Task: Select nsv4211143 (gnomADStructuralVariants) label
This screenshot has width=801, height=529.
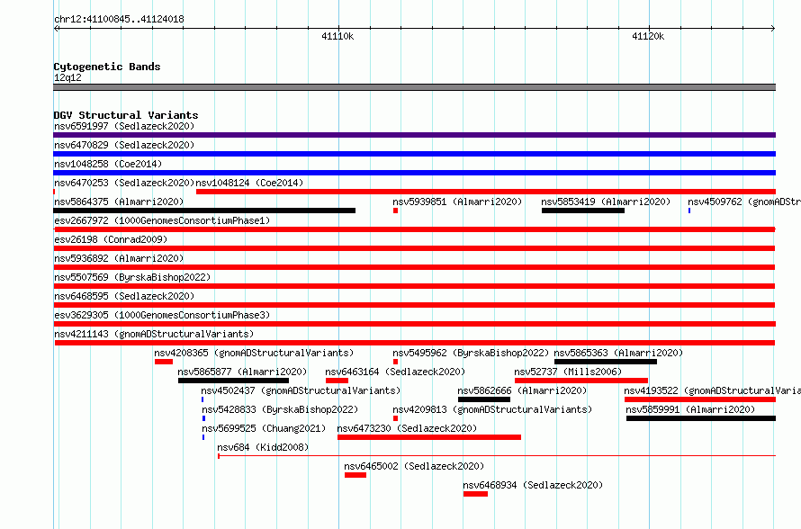Action: (154, 334)
